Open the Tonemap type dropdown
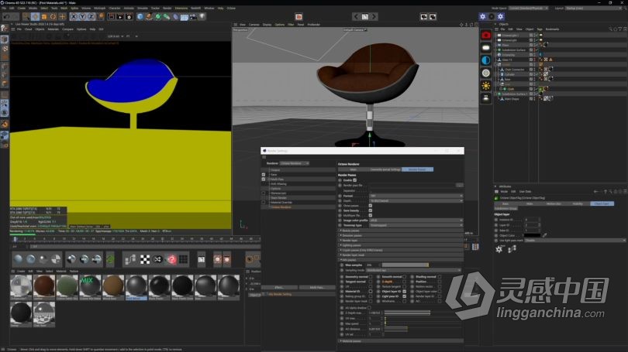 416,225
